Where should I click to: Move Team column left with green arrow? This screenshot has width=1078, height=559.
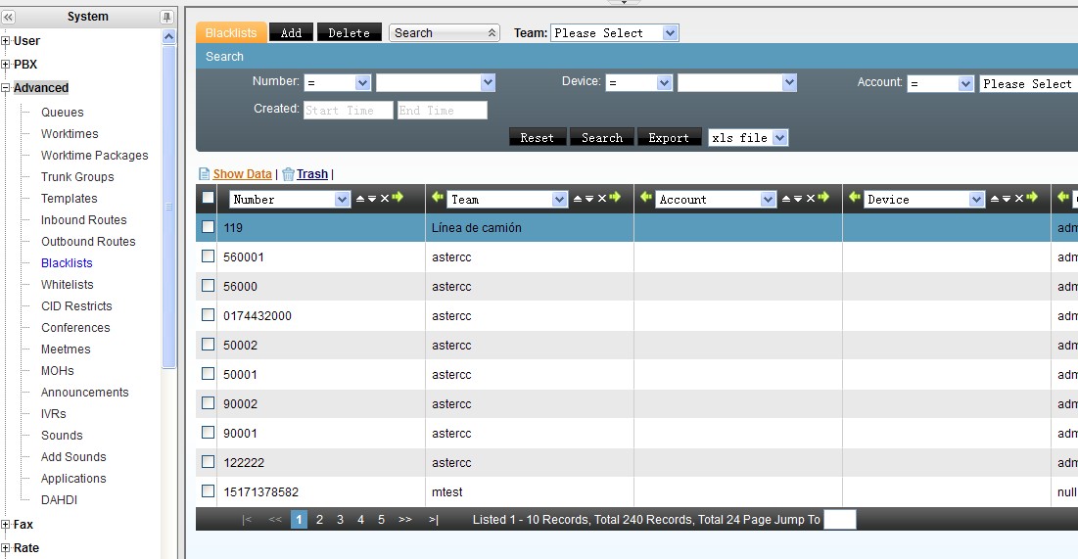tap(438, 199)
